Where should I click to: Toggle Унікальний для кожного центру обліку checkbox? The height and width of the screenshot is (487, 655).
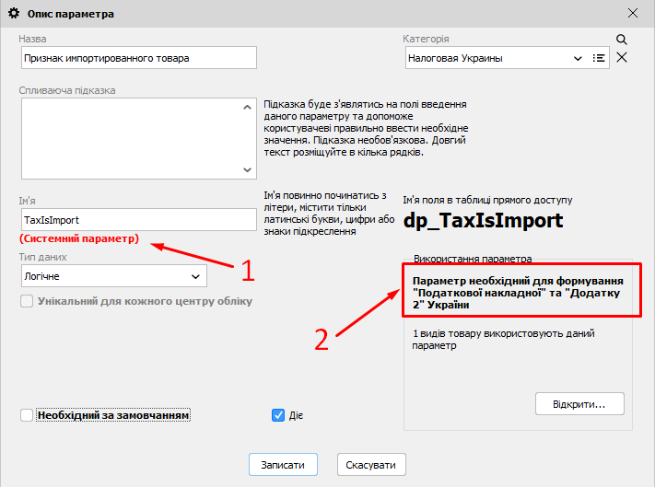(27, 301)
